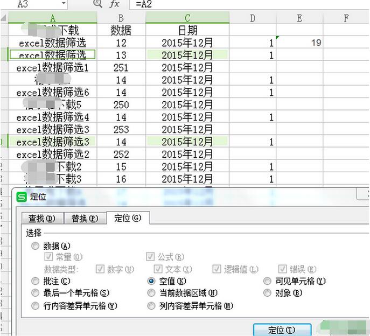The width and height of the screenshot is (370, 336).
Task: Click the select-all corner triangle of sheet
Action: (4, 18)
